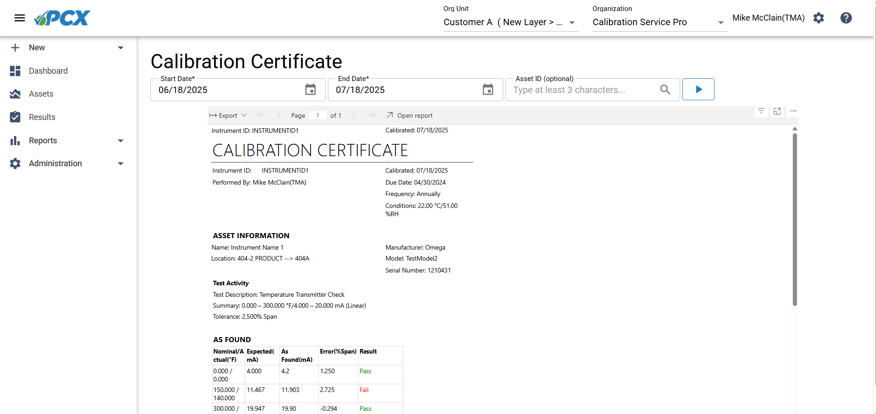
Task: Go to previous report page
Action: 278,115
